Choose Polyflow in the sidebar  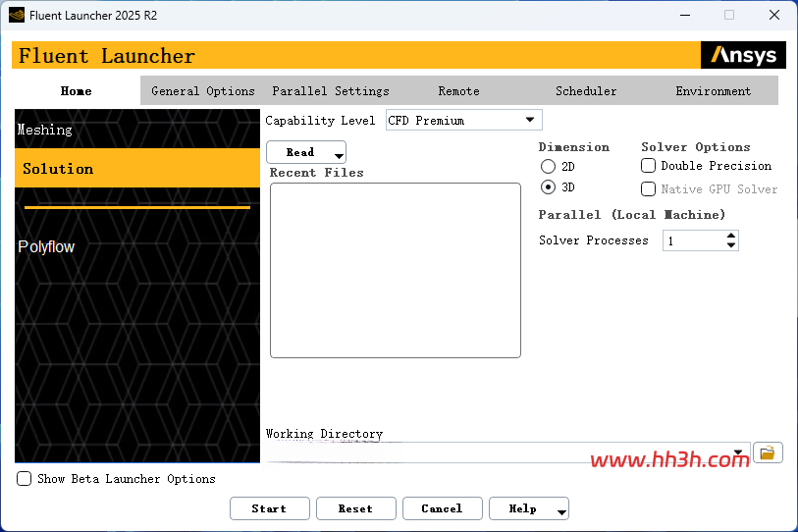coord(46,247)
